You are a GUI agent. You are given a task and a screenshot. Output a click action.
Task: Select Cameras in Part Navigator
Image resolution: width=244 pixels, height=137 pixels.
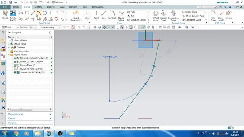(21, 47)
